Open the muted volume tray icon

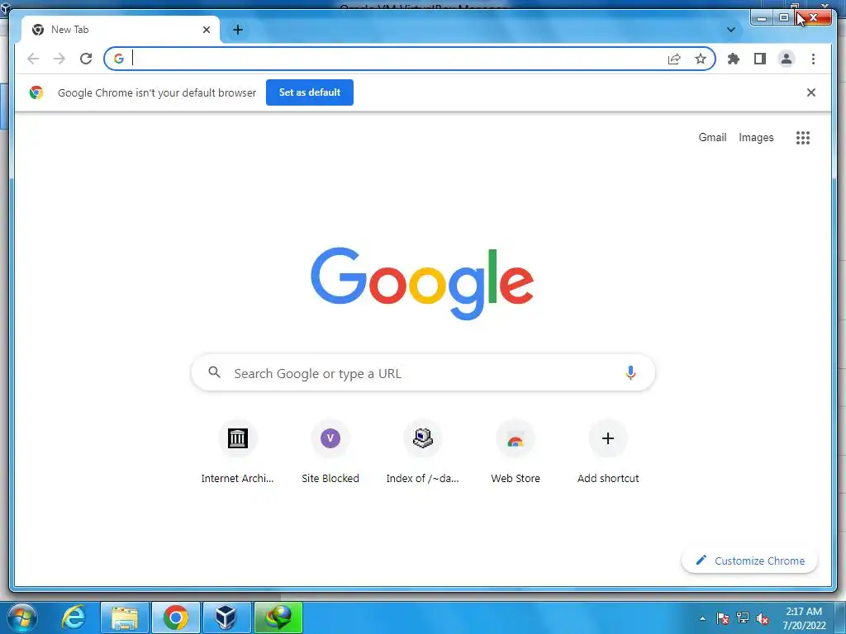pos(763,618)
